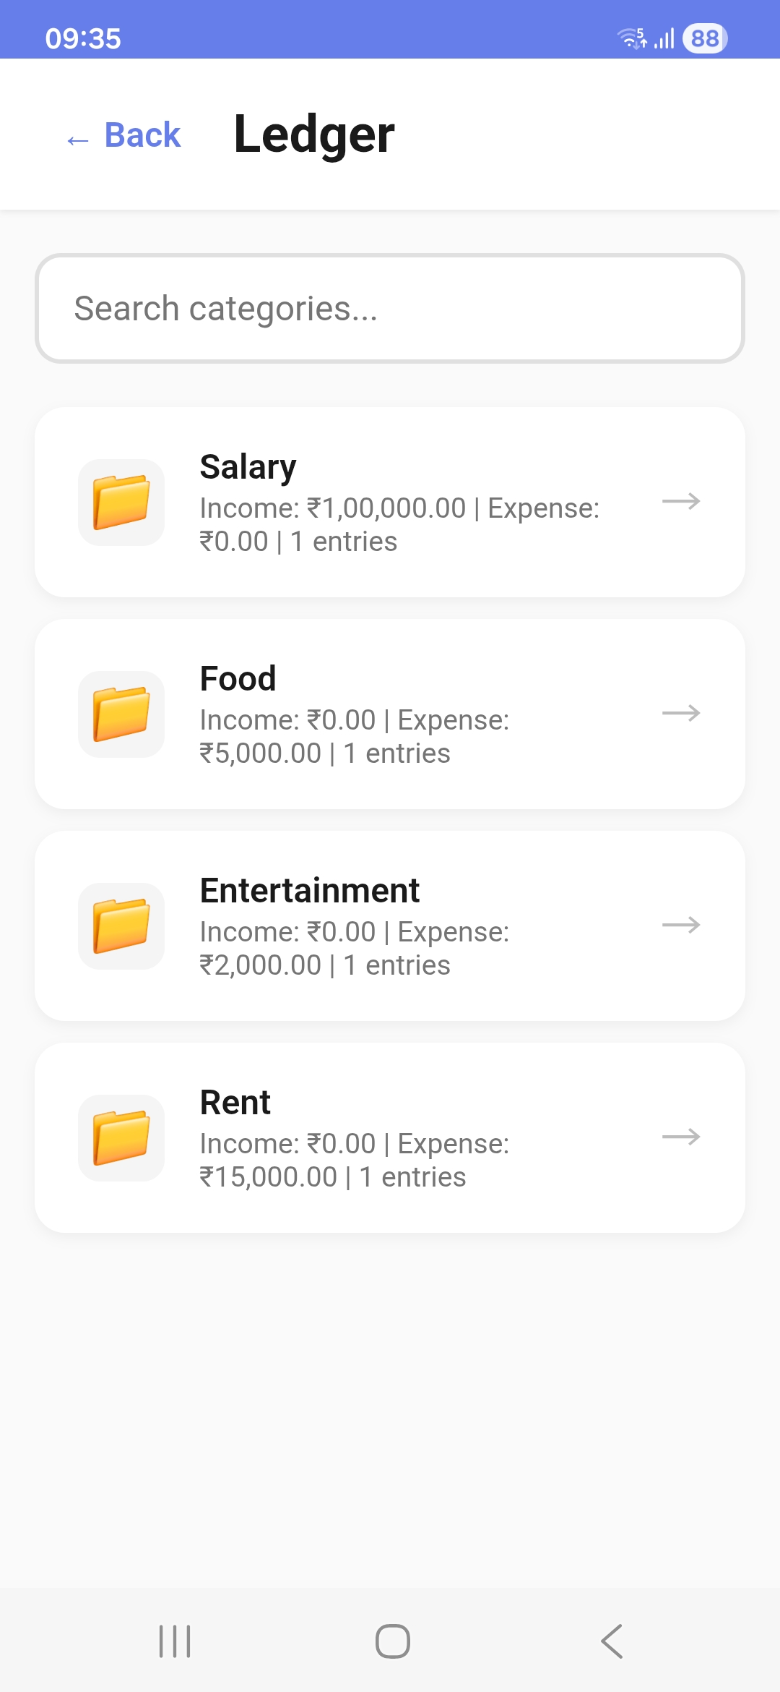The width and height of the screenshot is (780, 1692).
Task: Select the Food category title
Action: [x=238, y=679]
